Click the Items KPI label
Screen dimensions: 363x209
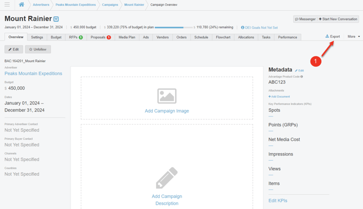point(274,184)
